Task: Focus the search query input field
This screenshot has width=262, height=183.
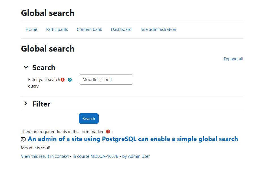Action: click(x=106, y=80)
